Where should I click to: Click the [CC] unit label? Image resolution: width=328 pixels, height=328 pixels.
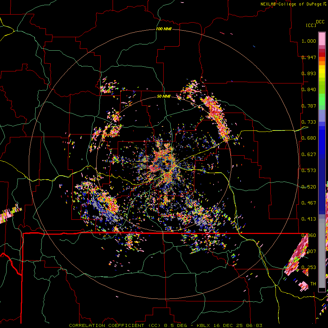click(x=311, y=25)
